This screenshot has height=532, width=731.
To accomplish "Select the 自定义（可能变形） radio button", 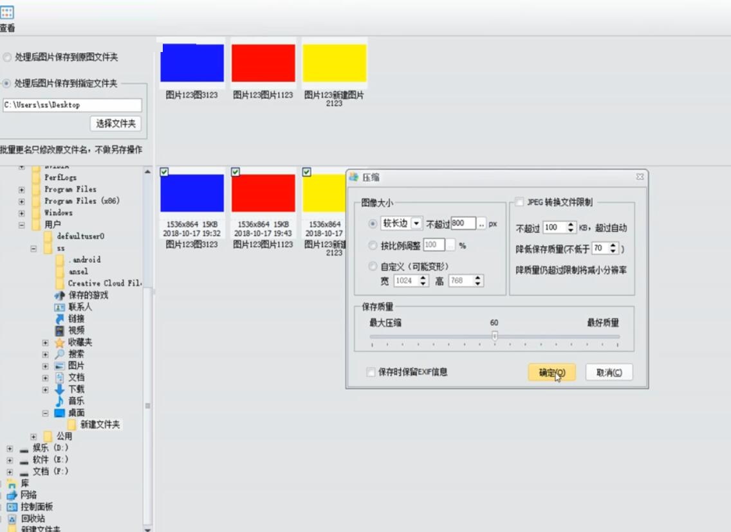I will (373, 266).
